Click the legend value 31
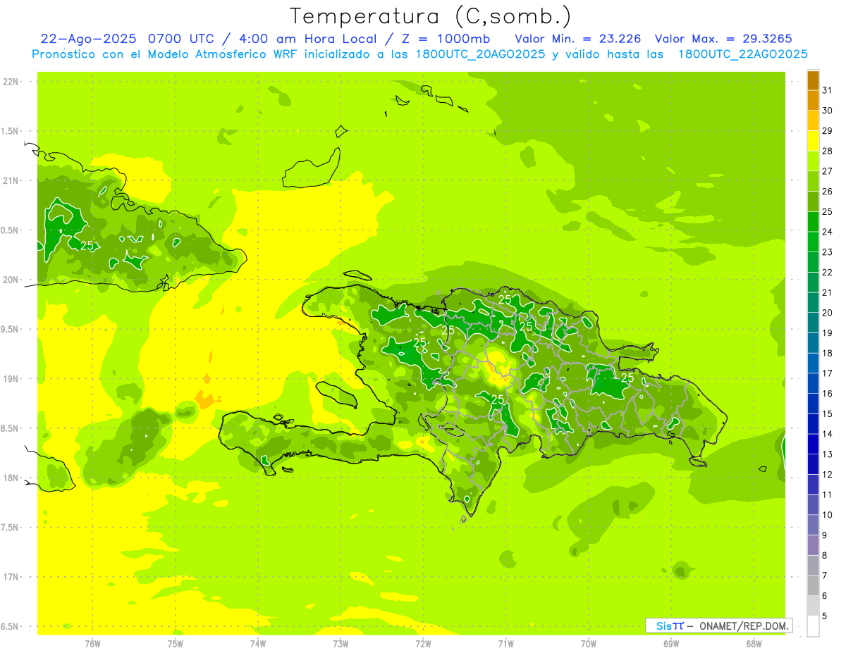 828,90
